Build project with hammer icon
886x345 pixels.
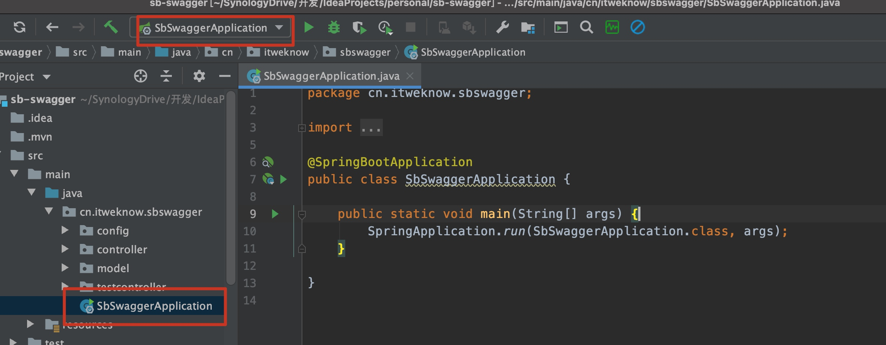tap(111, 27)
